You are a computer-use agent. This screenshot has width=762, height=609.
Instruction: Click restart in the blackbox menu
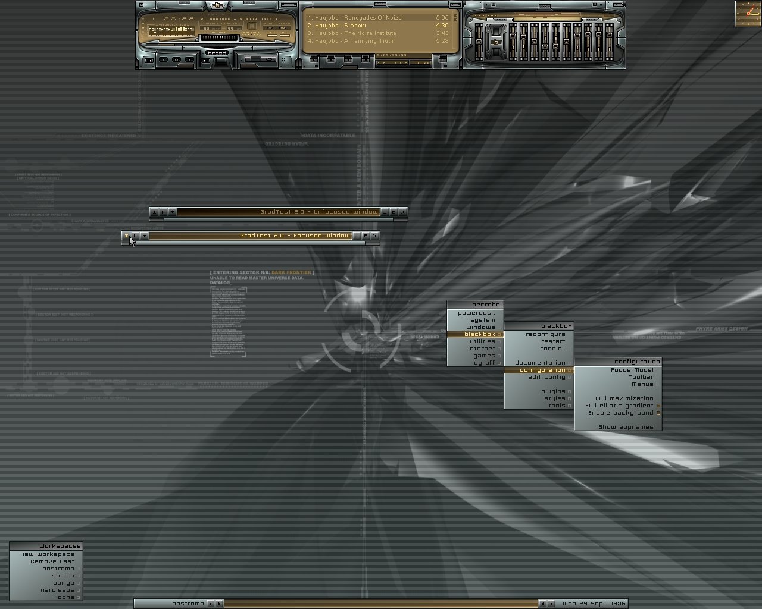(x=539, y=341)
